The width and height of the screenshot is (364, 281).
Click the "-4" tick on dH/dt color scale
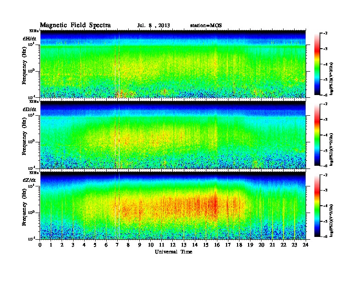[325, 64]
